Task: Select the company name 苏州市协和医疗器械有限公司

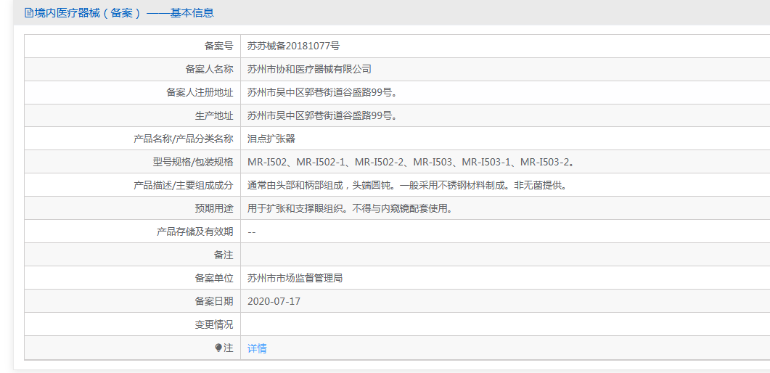Action: [309, 69]
